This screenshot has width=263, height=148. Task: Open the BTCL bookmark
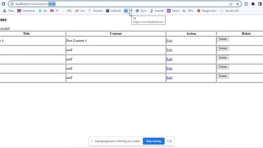click(x=188, y=11)
